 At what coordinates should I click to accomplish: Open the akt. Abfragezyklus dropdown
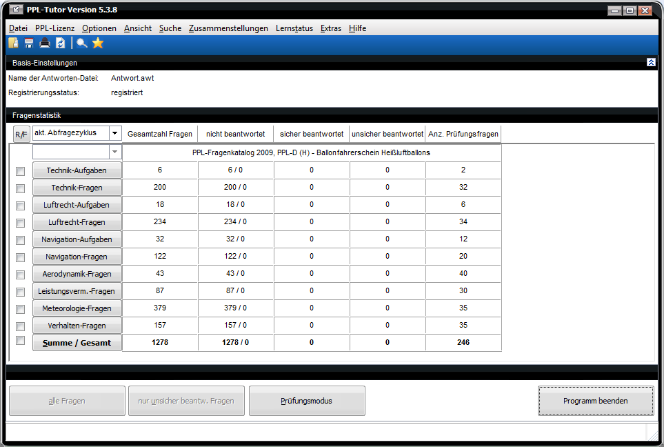[x=114, y=133]
